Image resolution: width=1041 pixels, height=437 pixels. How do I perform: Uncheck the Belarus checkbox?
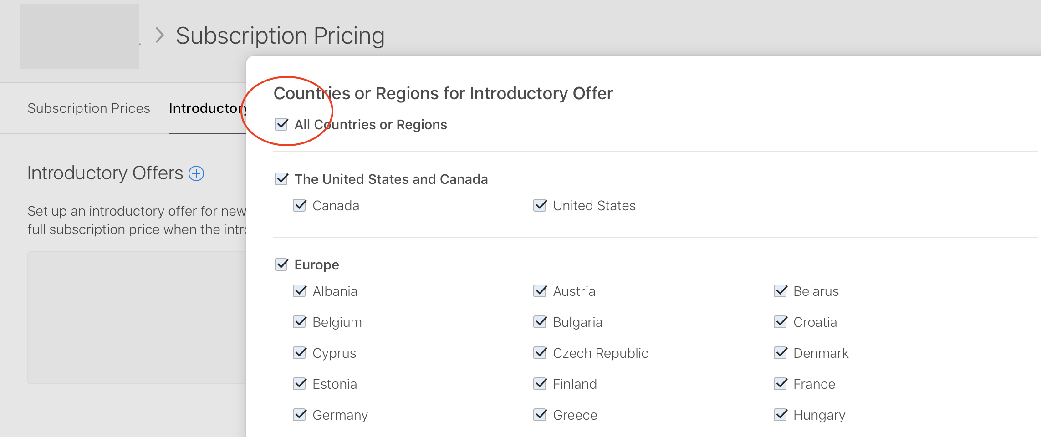click(x=781, y=291)
